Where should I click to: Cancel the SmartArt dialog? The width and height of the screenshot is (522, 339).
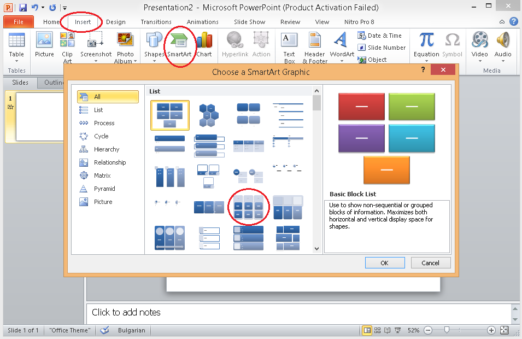[430, 263]
